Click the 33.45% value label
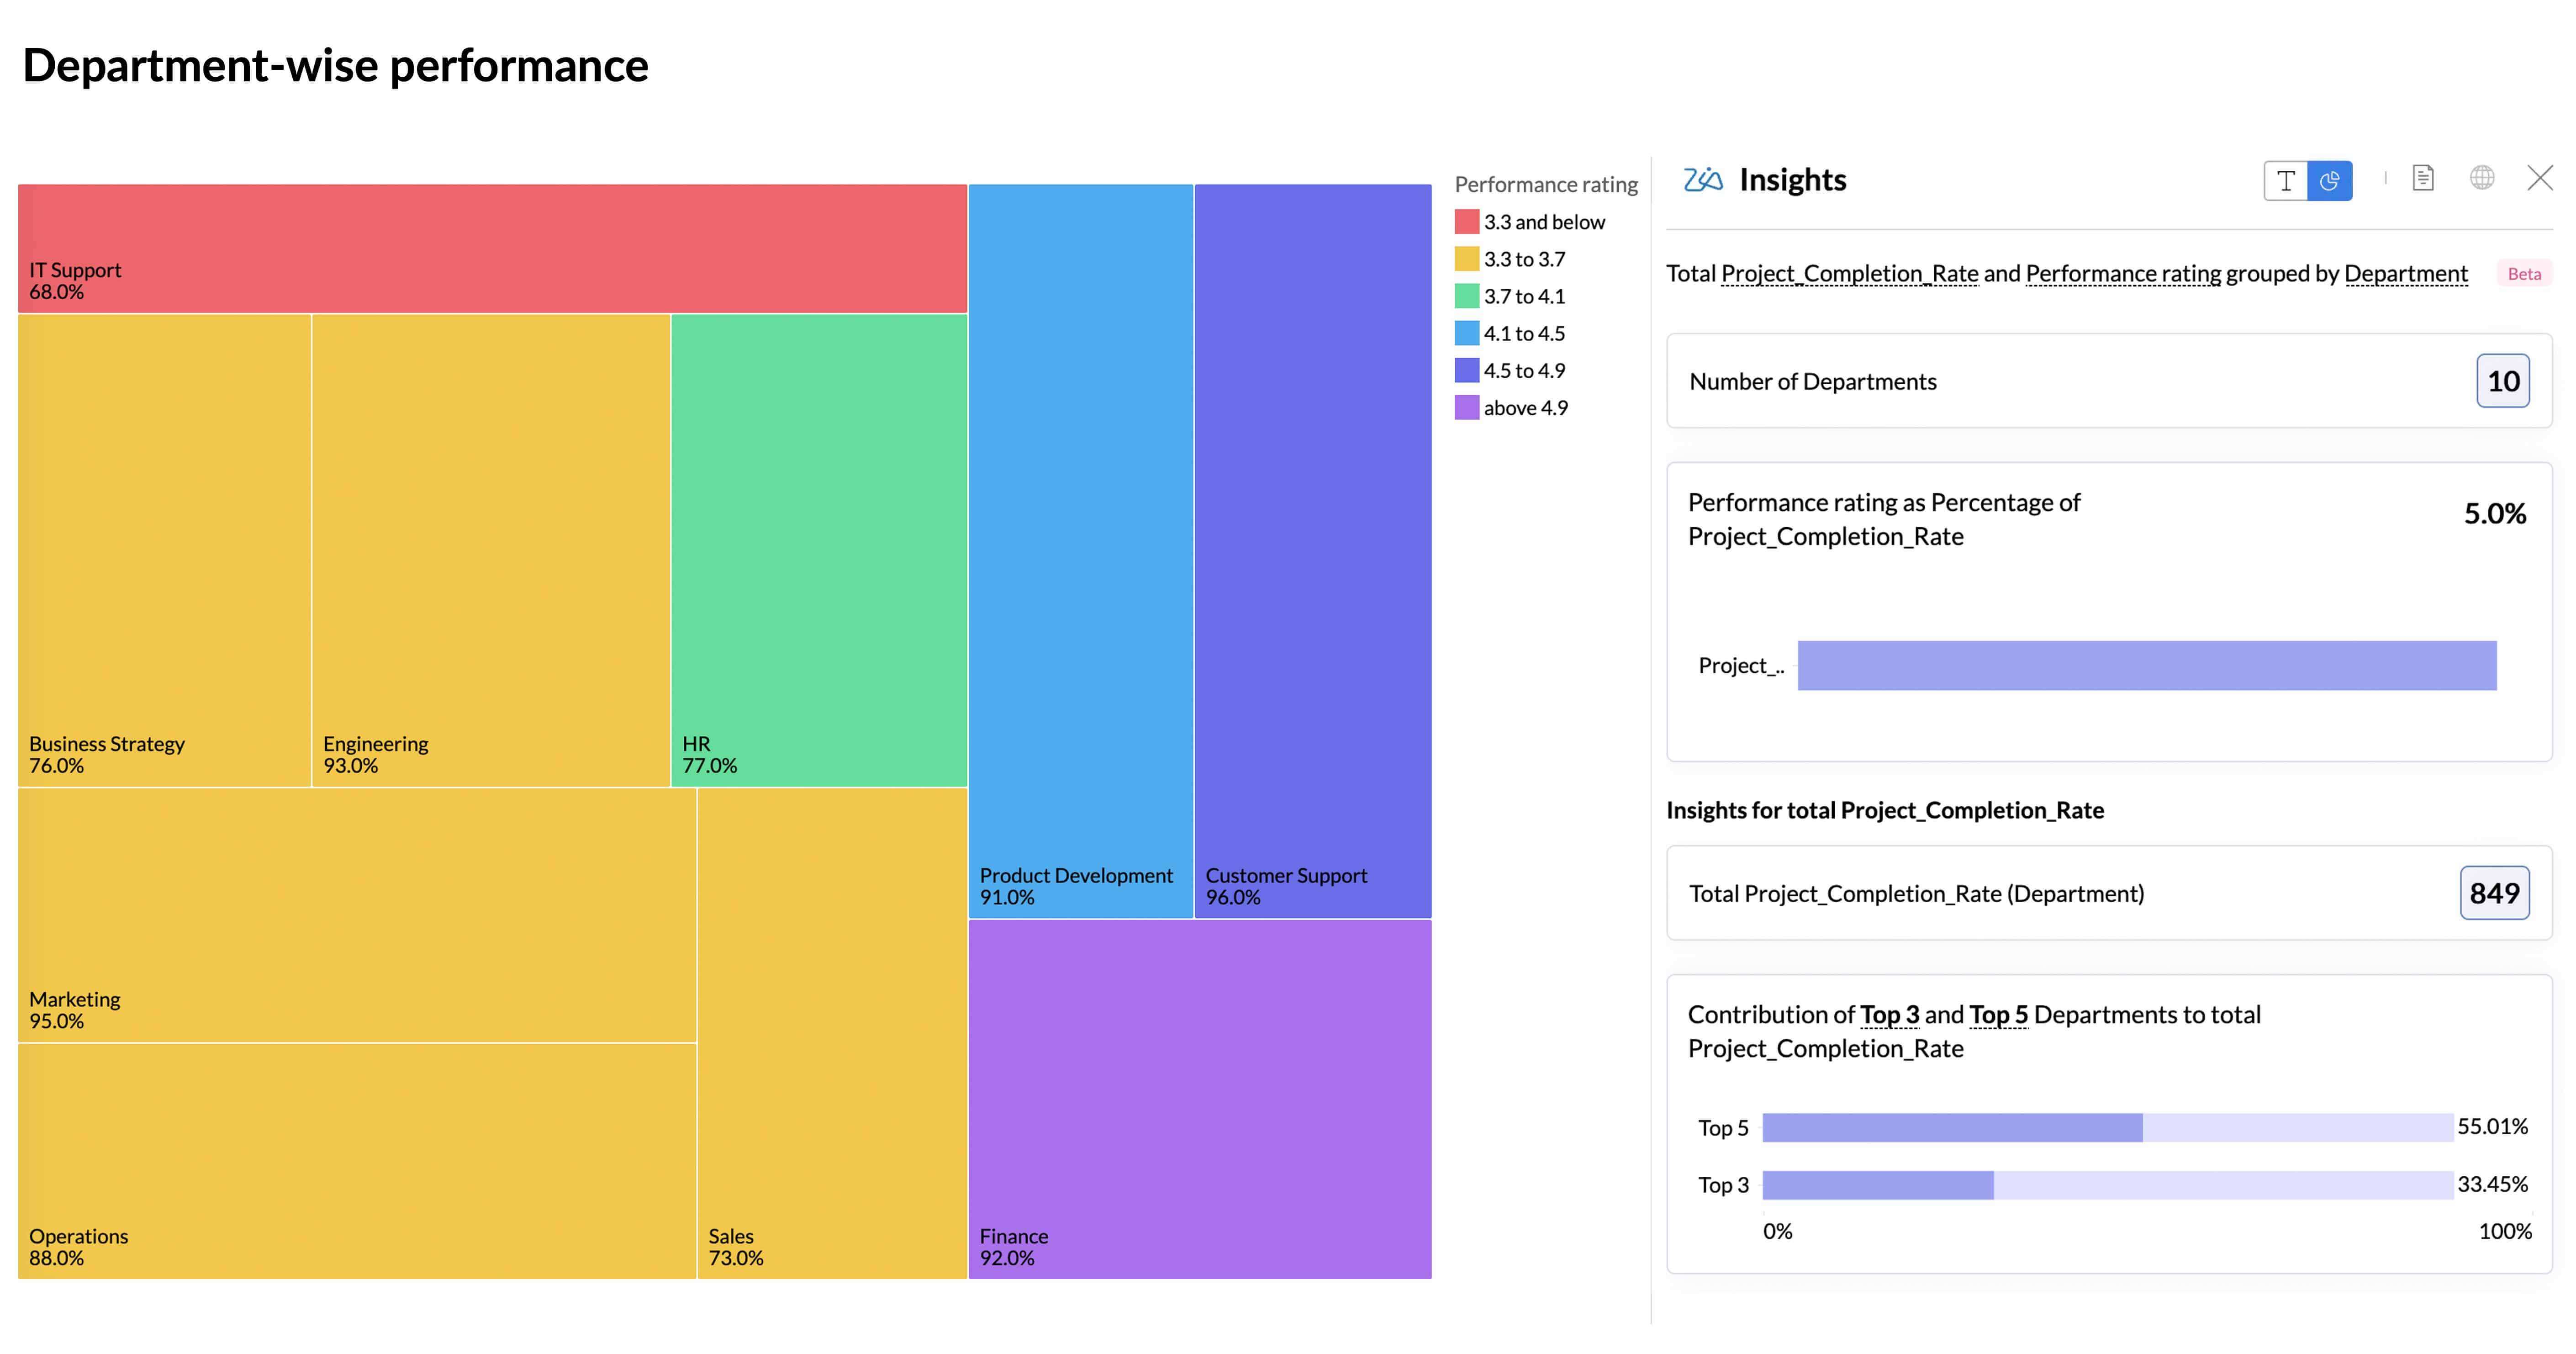 tap(2493, 1185)
